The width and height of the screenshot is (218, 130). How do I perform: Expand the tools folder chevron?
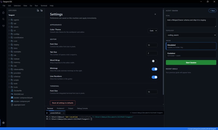tap(9, 87)
